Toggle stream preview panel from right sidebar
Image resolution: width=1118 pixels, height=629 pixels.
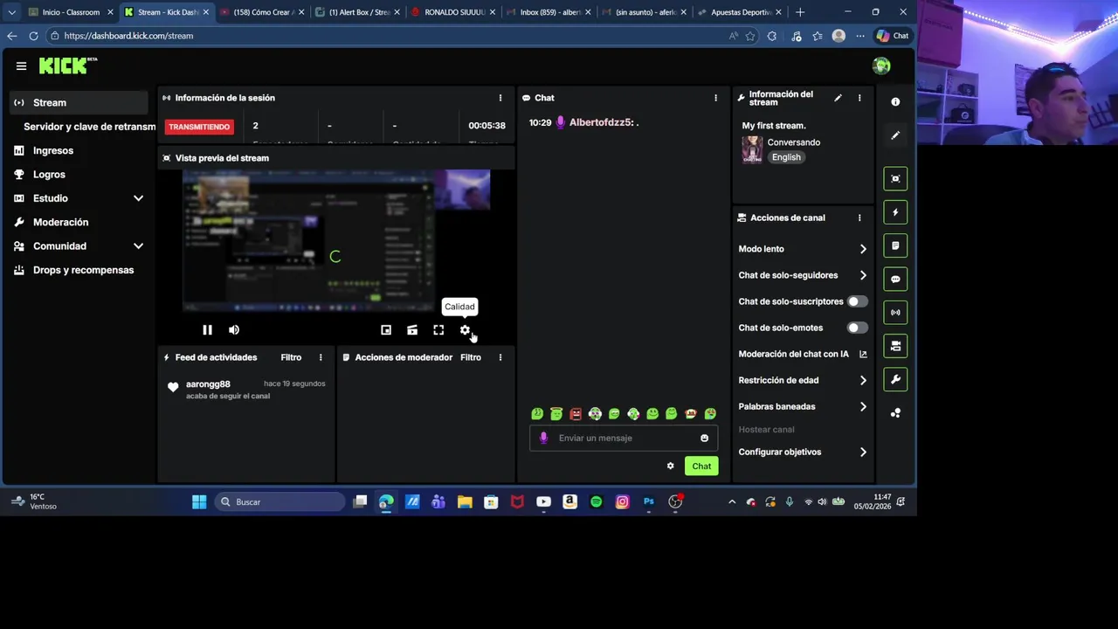coord(895,178)
